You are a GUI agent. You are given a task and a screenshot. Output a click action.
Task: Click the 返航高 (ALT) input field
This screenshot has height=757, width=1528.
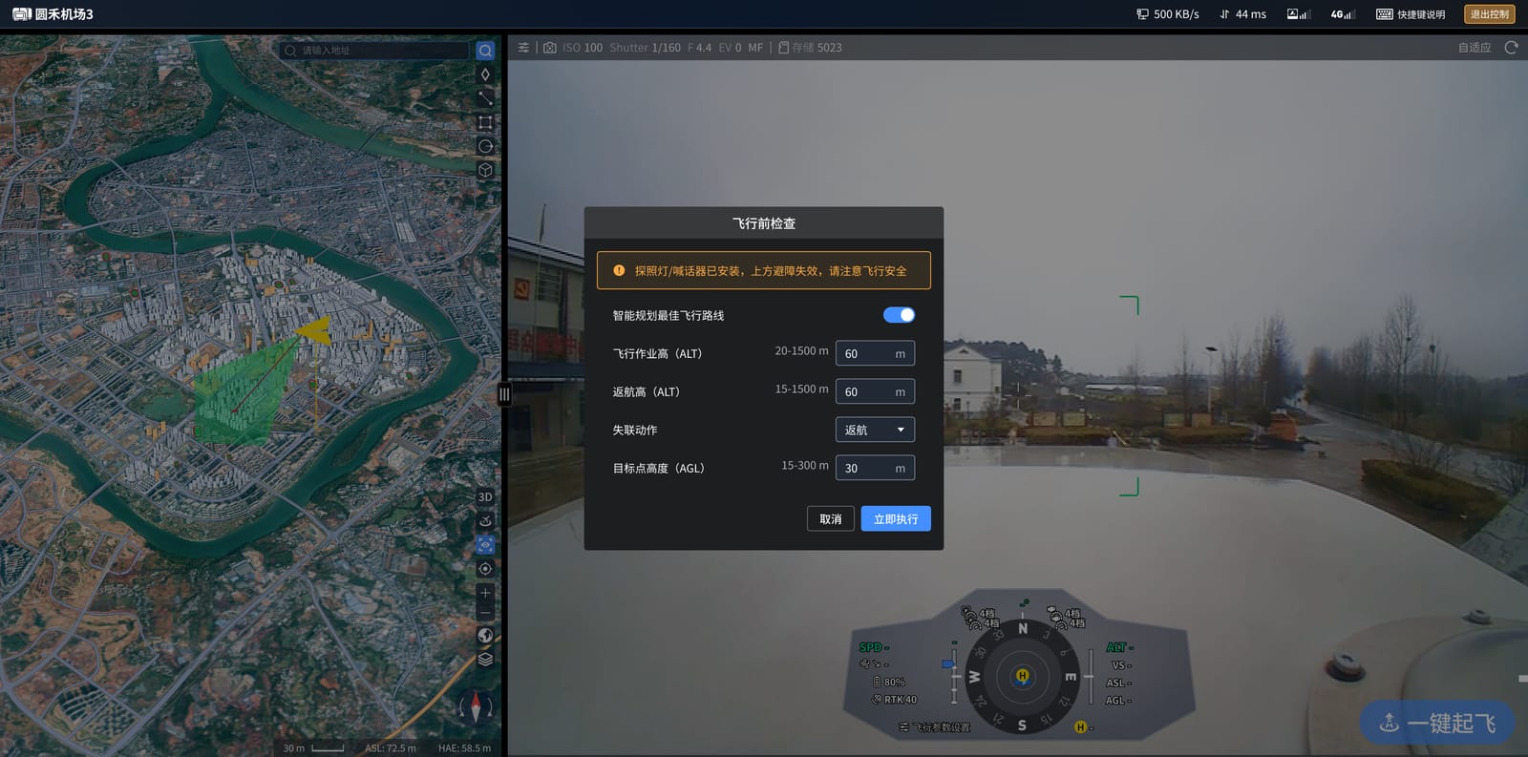click(x=875, y=391)
